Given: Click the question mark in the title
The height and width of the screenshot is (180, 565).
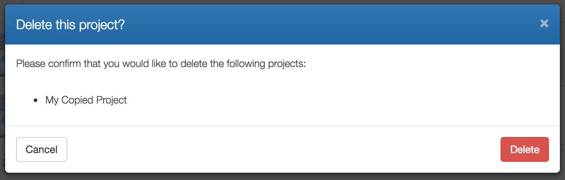Looking at the screenshot, I should pos(122,25).
